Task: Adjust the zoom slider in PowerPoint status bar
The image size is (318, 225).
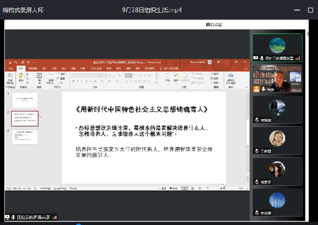Action: pos(223,188)
